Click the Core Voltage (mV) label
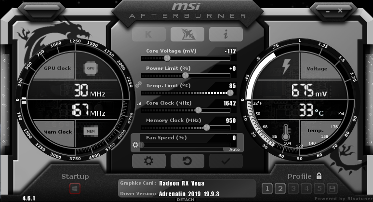 (x=171, y=51)
